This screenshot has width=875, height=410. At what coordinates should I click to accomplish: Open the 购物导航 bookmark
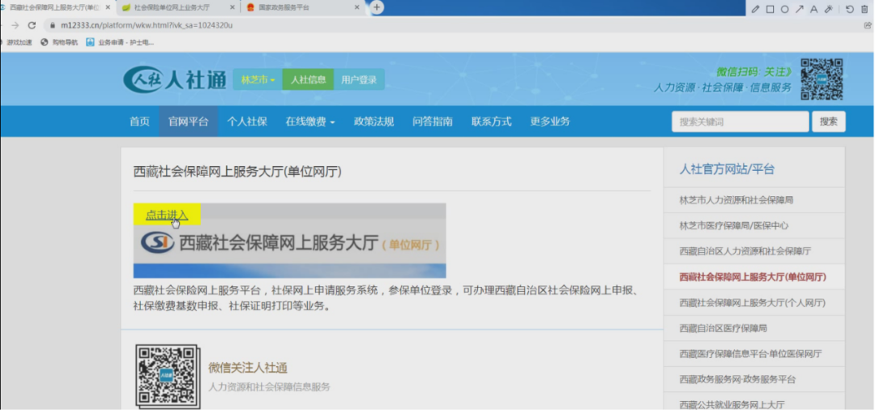point(60,42)
